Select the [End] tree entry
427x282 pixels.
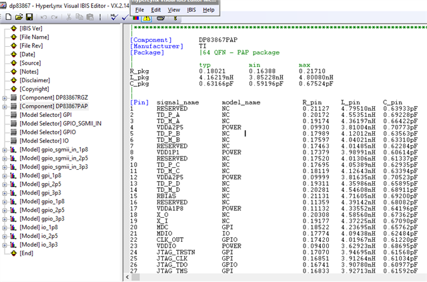(26, 253)
